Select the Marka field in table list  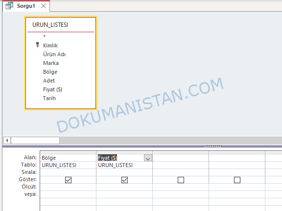pyautogui.click(x=51, y=63)
